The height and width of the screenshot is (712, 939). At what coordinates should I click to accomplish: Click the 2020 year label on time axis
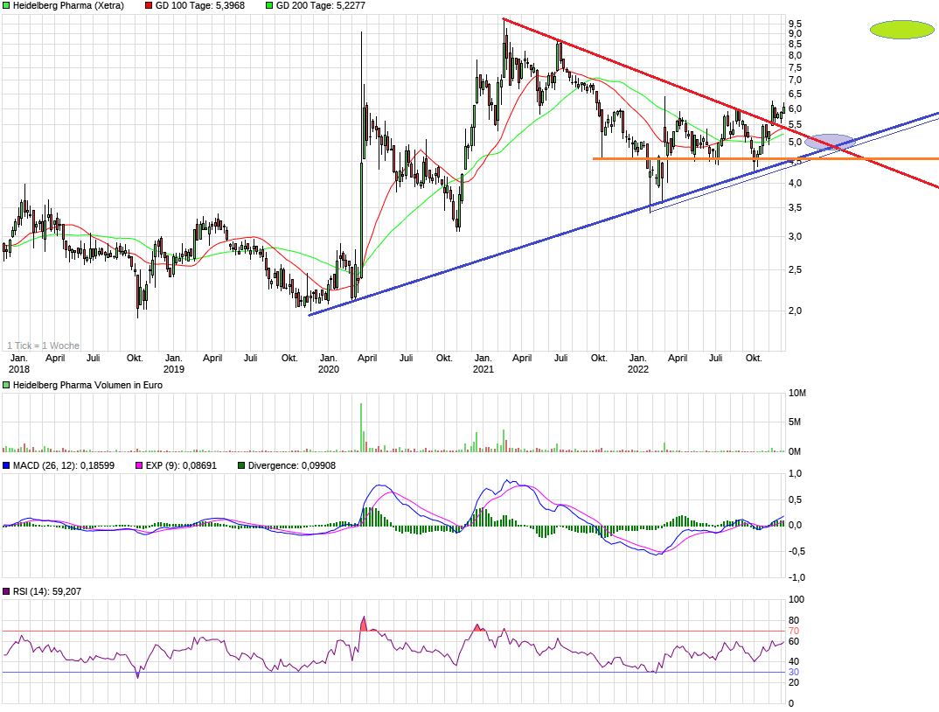(328, 369)
